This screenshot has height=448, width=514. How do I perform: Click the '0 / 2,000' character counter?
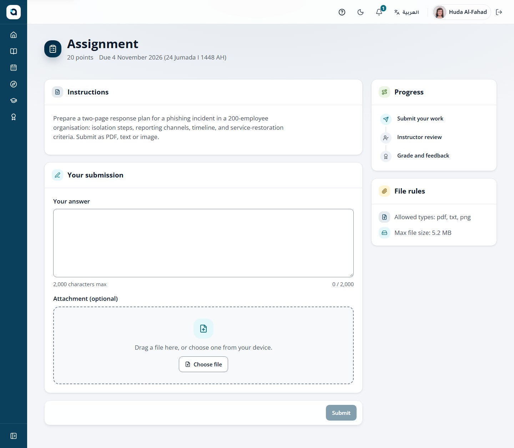[343, 284]
